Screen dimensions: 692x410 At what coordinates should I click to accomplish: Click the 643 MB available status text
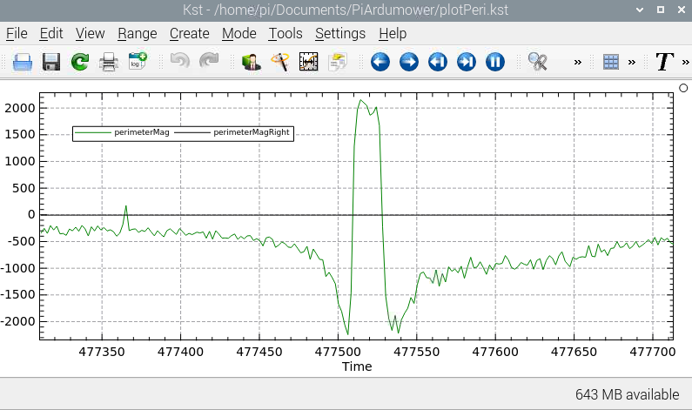click(x=627, y=394)
